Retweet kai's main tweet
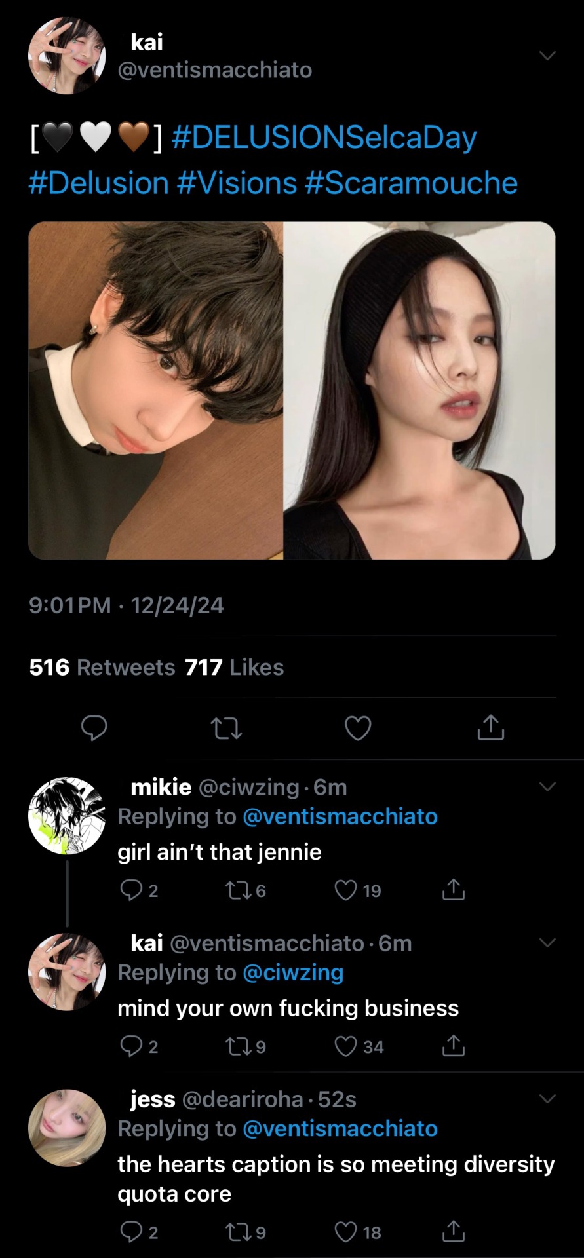Screen dimensions: 584x1258 coord(226,728)
